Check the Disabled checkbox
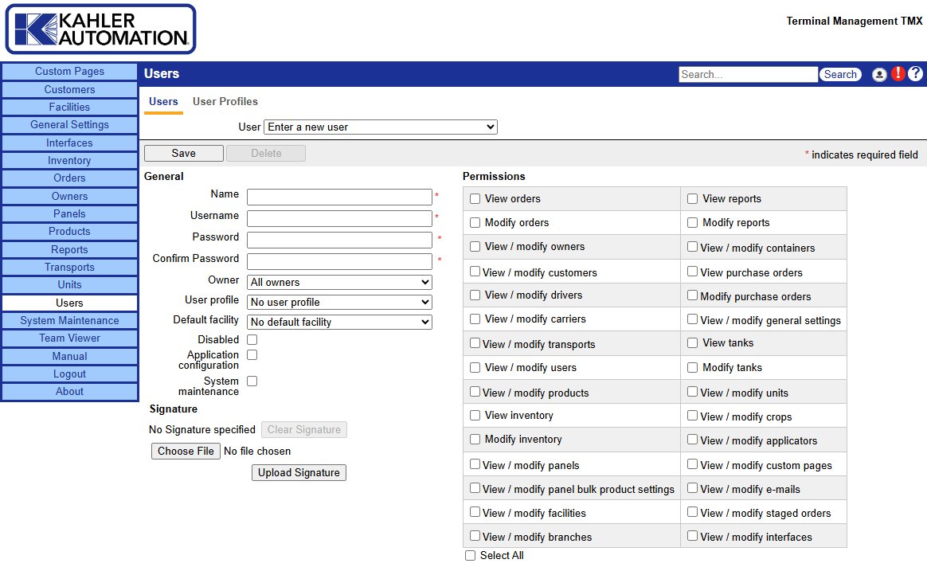Viewport: 927px width, 571px height. click(252, 340)
